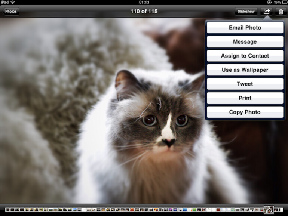Tap the Wi-Fi status icon
This screenshot has width=288, height=216.
[13, 2]
